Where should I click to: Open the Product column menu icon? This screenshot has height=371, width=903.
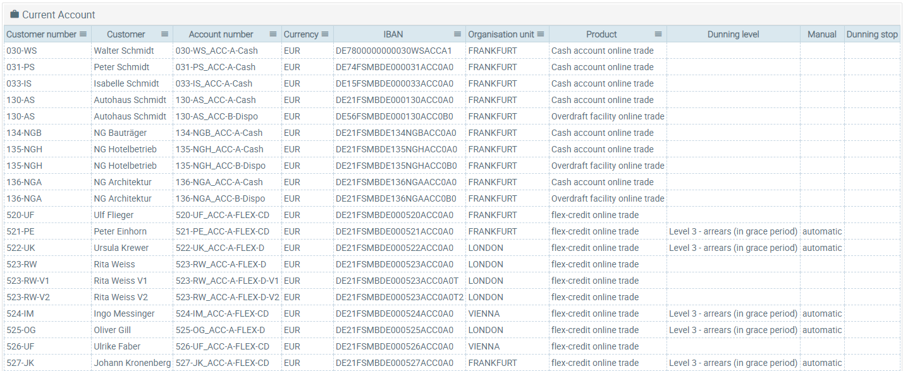[658, 34]
